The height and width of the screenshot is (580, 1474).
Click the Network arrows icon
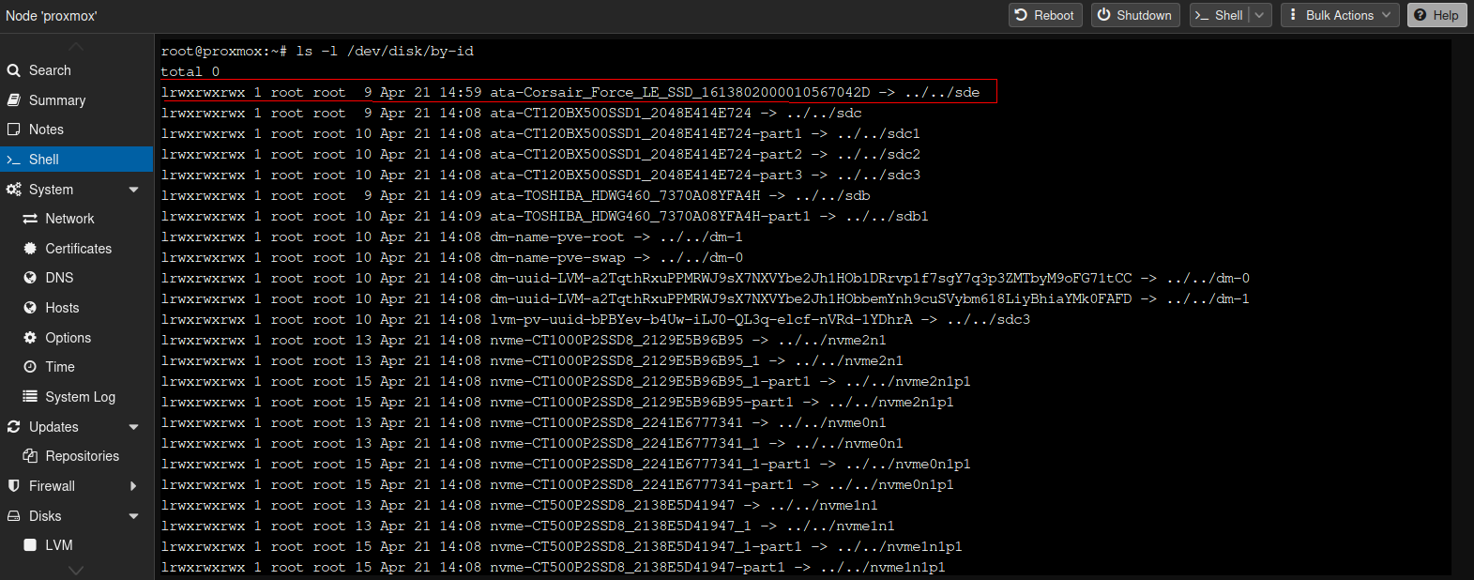30,219
